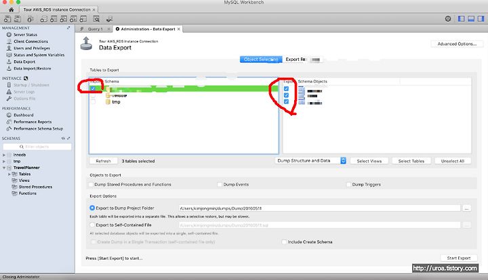Focus the Filter objects search field
Image resolution: width=488 pixels, height=280 pixels.
pos(37,147)
